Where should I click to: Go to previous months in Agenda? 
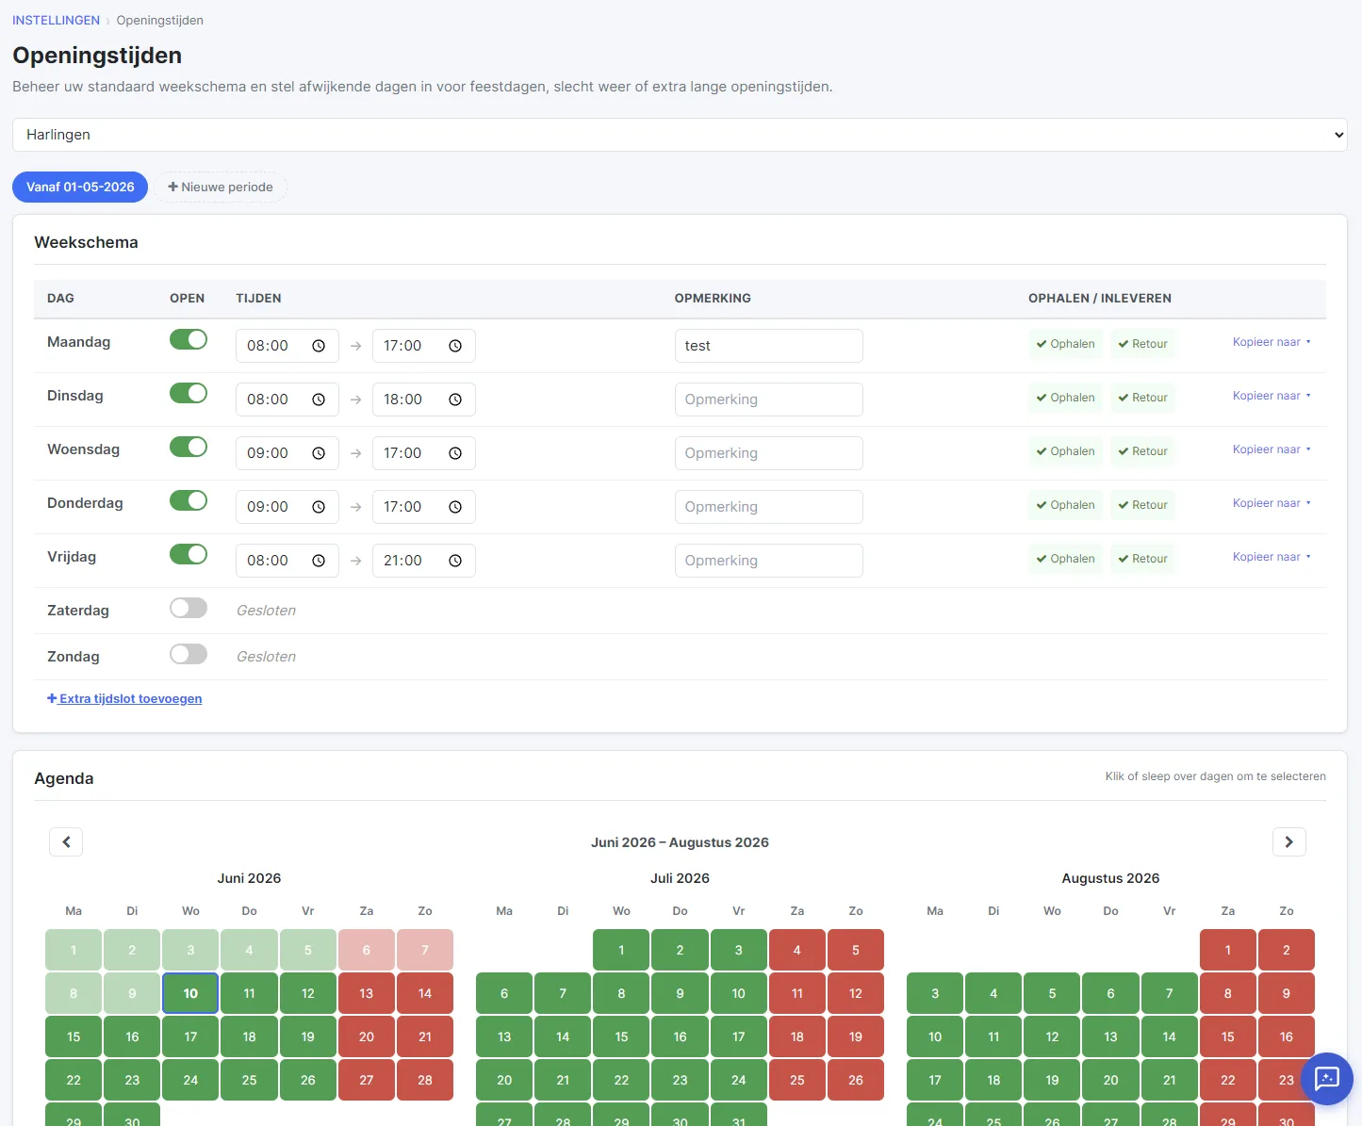[x=66, y=841]
